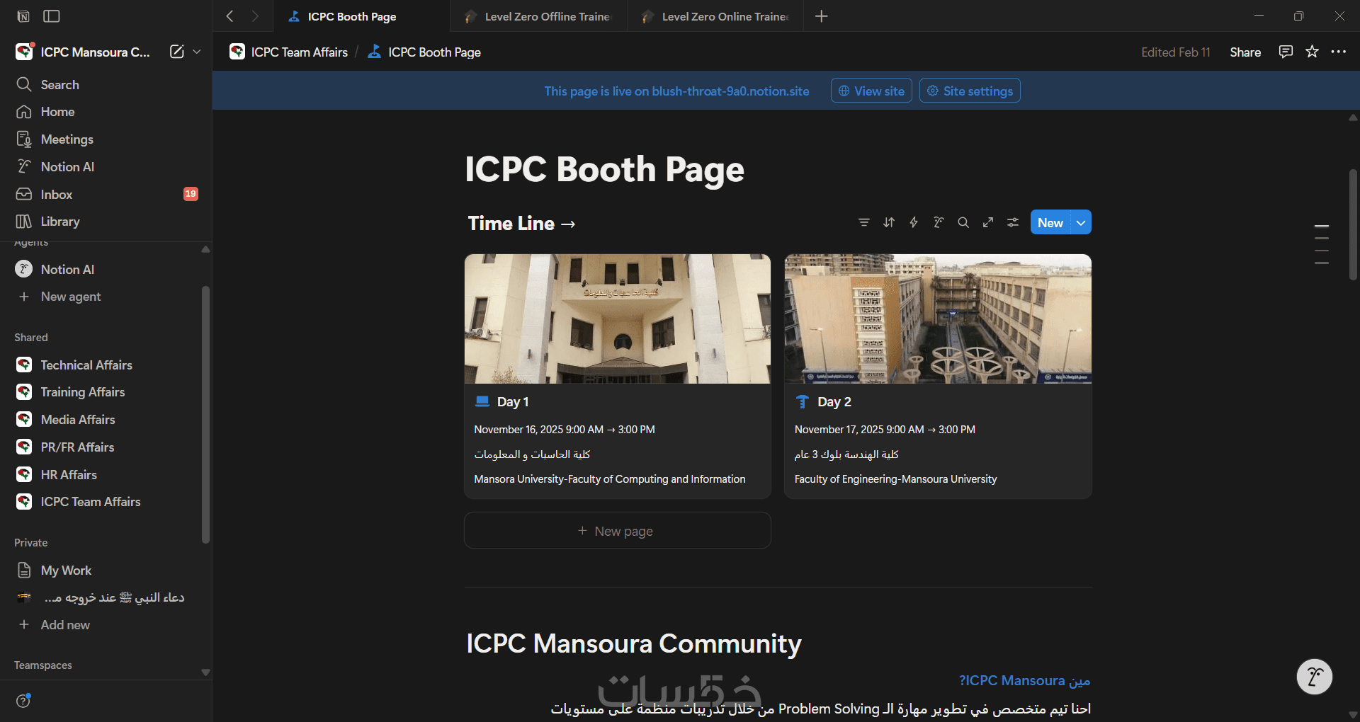Open the automations lightning icon
This screenshot has width=1360, height=722.
pyautogui.click(x=914, y=222)
